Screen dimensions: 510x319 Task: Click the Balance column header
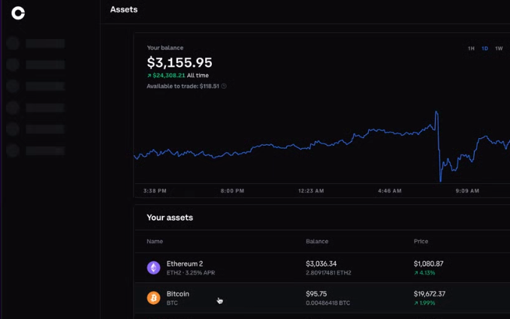point(317,241)
